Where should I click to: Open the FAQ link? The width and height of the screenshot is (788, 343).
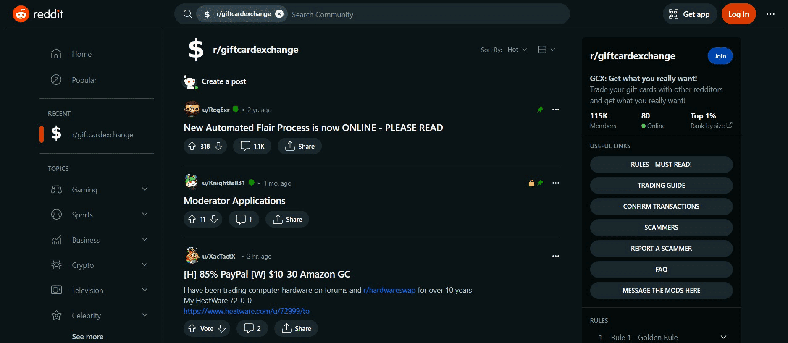point(661,270)
